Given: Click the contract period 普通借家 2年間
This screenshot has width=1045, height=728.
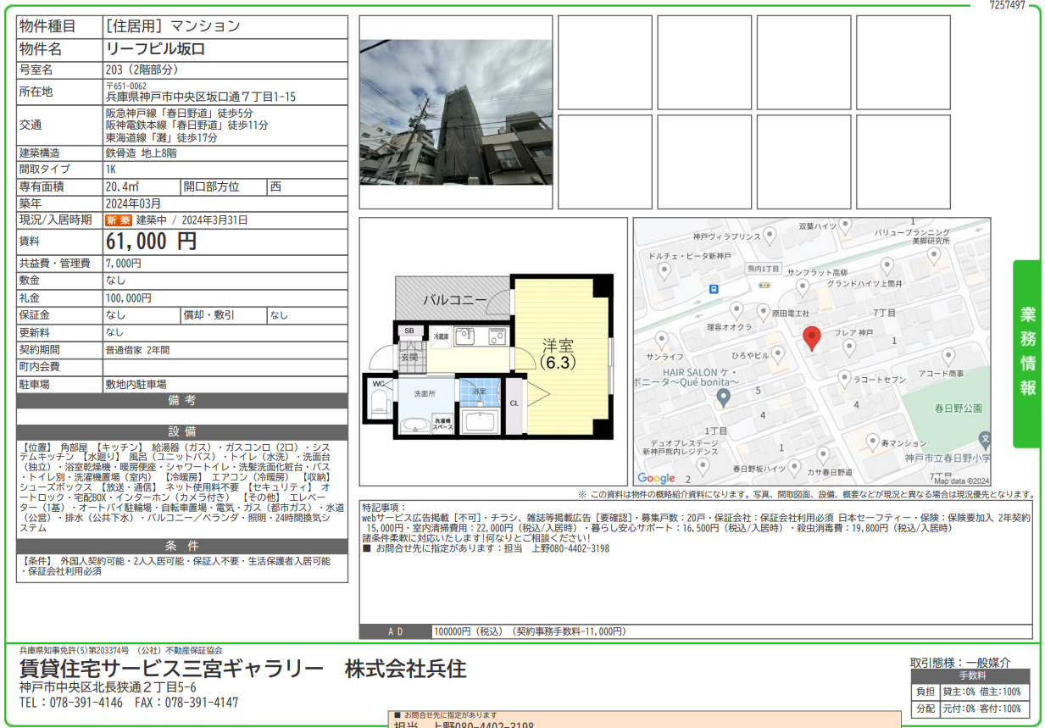Looking at the screenshot, I should [137, 349].
